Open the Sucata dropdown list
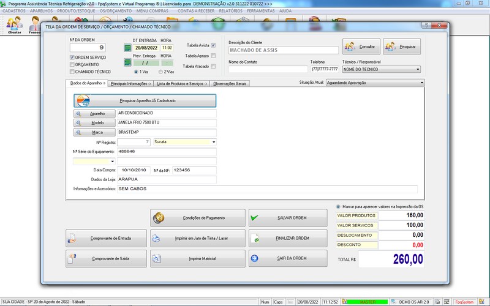Screen dimensions: 490x306 coord(213,142)
